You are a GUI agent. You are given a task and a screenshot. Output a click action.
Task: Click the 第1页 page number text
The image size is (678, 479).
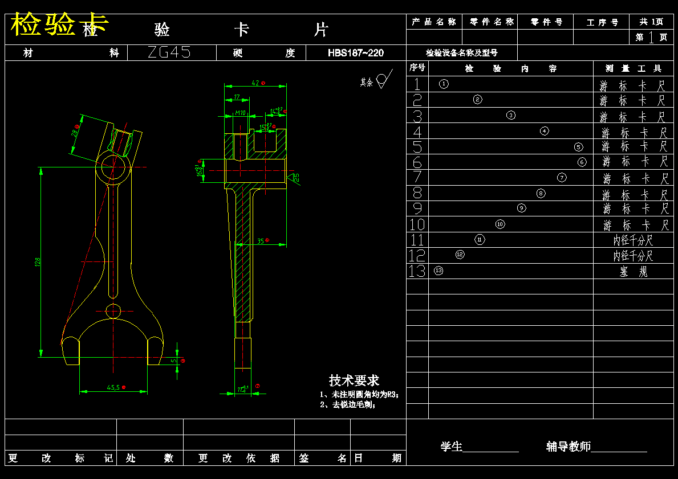[x=651, y=37]
